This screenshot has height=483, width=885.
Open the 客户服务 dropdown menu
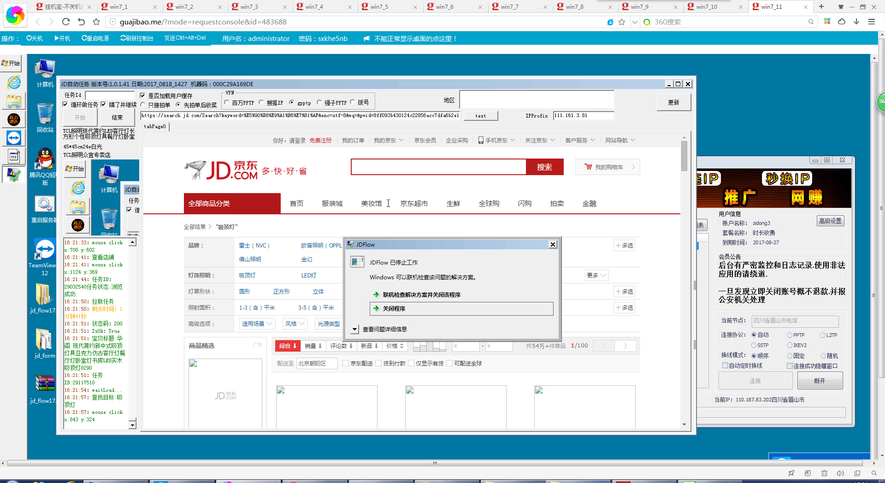click(580, 141)
